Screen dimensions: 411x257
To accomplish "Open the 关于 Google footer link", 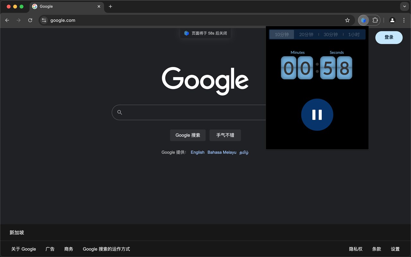I will pos(23,249).
